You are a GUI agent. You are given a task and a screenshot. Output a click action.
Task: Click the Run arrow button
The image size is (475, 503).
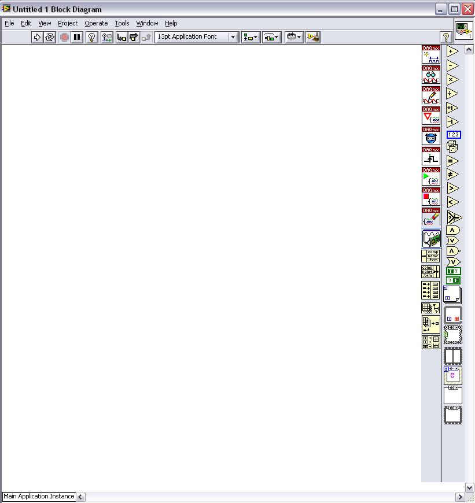tap(37, 37)
